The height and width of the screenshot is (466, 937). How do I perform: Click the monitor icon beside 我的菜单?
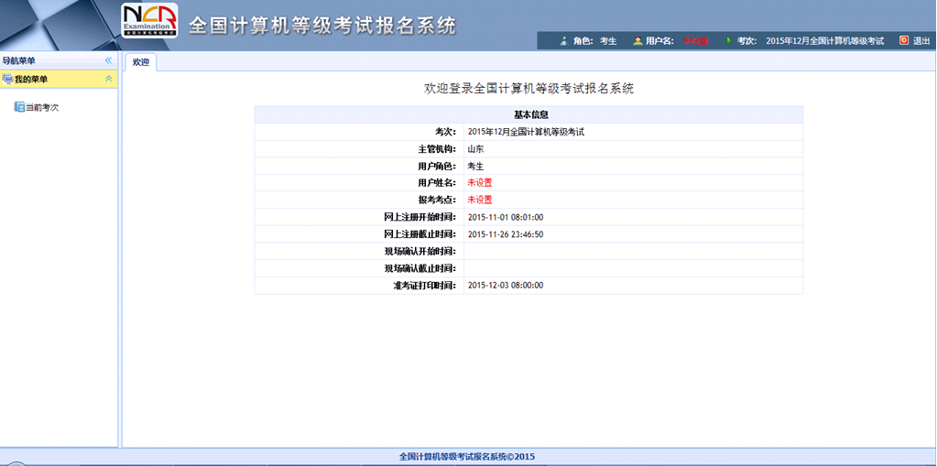coord(7,79)
